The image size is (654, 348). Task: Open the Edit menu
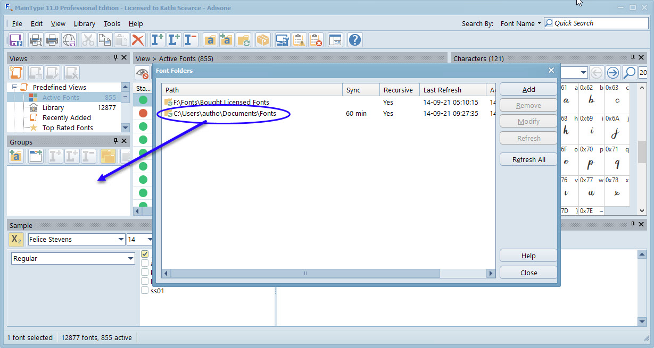[37, 23]
